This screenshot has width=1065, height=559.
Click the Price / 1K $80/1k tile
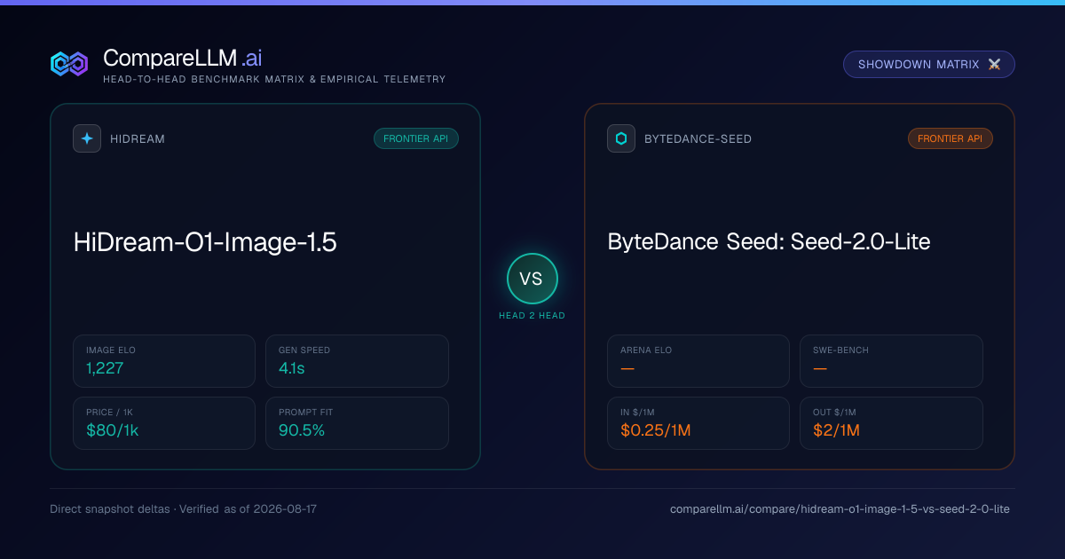tap(164, 423)
